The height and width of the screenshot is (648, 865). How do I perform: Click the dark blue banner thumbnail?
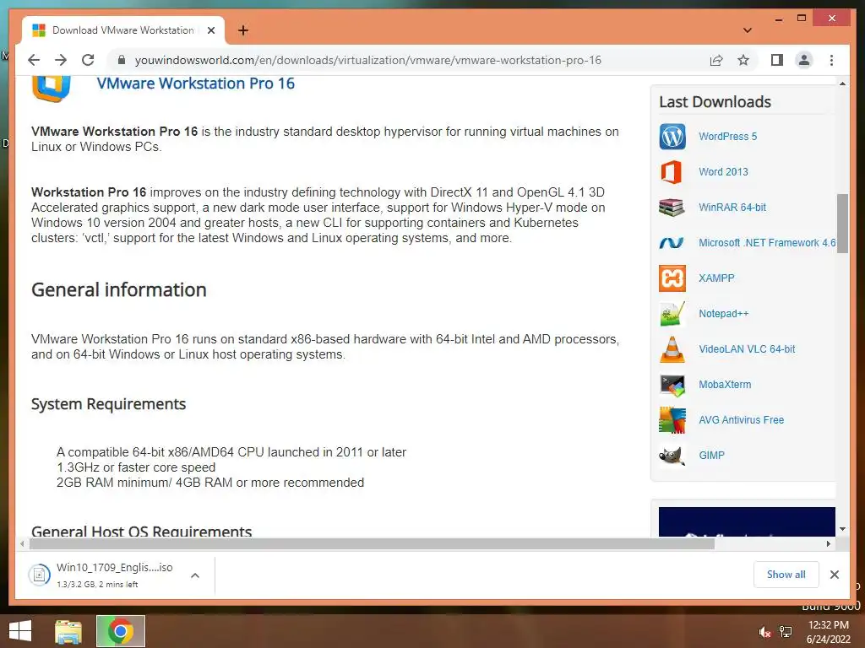[x=747, y=521]
